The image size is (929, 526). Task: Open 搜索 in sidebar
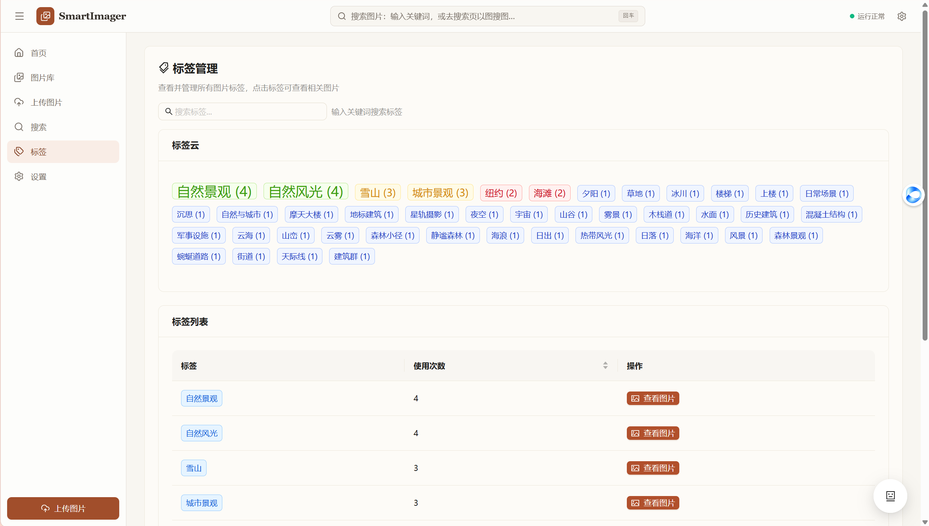click(x=63, y=127)
